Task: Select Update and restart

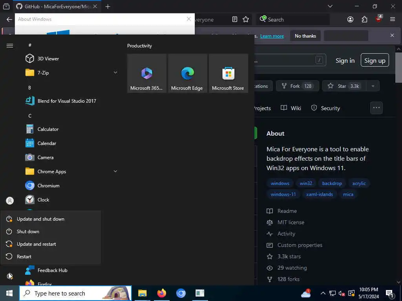Action: pos(51,244)
